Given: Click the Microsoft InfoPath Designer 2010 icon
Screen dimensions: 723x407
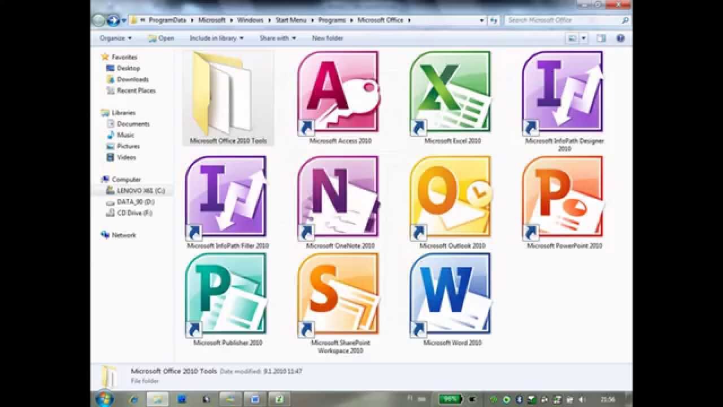Looking at the screenshot, I should [x=563, y=93].
